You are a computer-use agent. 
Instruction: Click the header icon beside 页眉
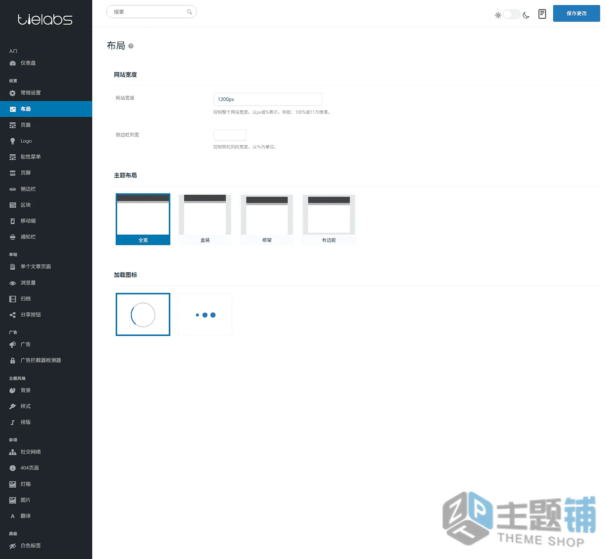pos(13,125)
